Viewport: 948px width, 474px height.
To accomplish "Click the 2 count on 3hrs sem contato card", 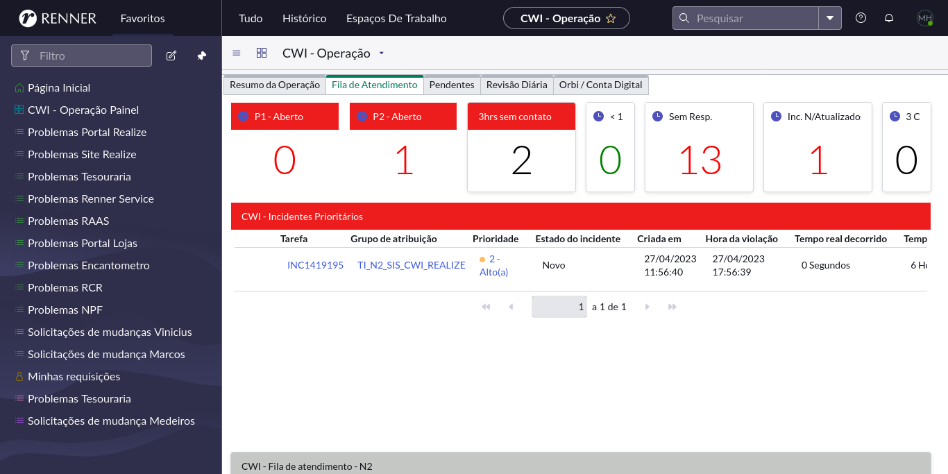I will (521, 160).
